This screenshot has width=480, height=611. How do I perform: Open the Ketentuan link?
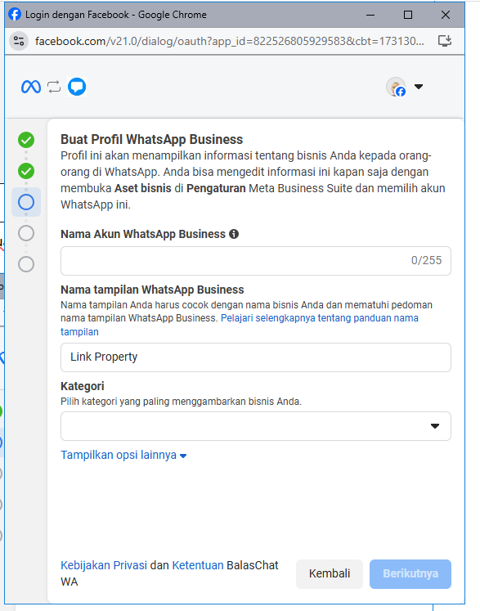point(198,565)
